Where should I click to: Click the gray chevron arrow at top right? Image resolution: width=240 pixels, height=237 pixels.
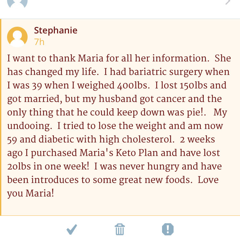pos(228,2)
